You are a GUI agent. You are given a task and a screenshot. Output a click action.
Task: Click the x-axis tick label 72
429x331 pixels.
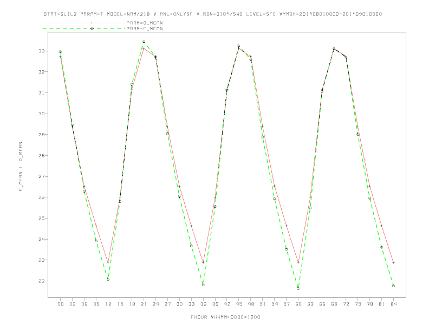point(346,304)
